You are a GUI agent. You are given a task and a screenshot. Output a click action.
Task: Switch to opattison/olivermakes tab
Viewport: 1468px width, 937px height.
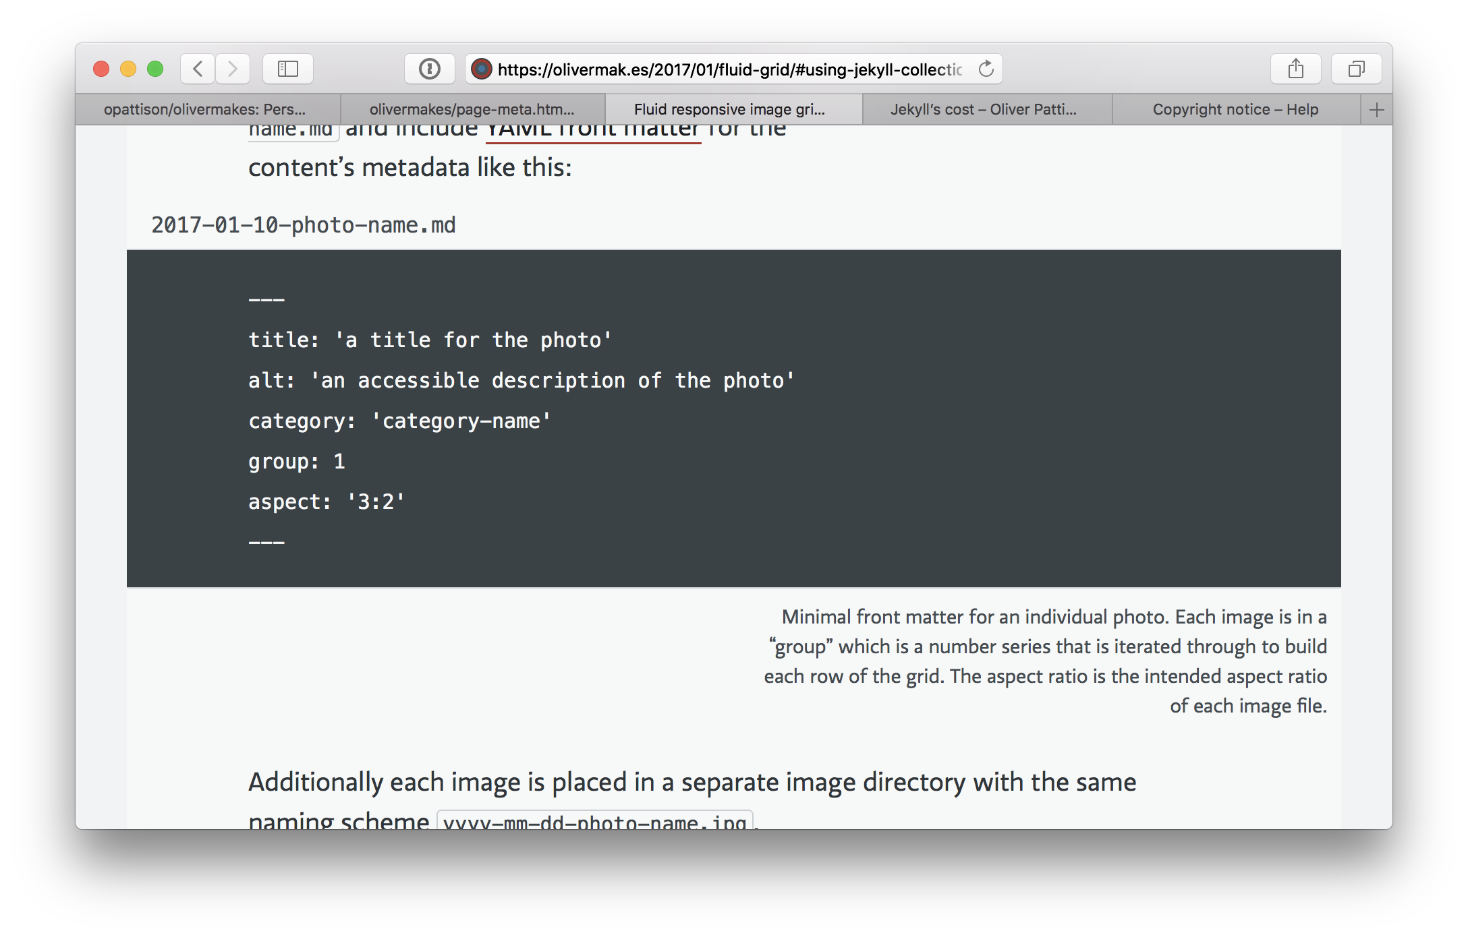click(205, 110)
